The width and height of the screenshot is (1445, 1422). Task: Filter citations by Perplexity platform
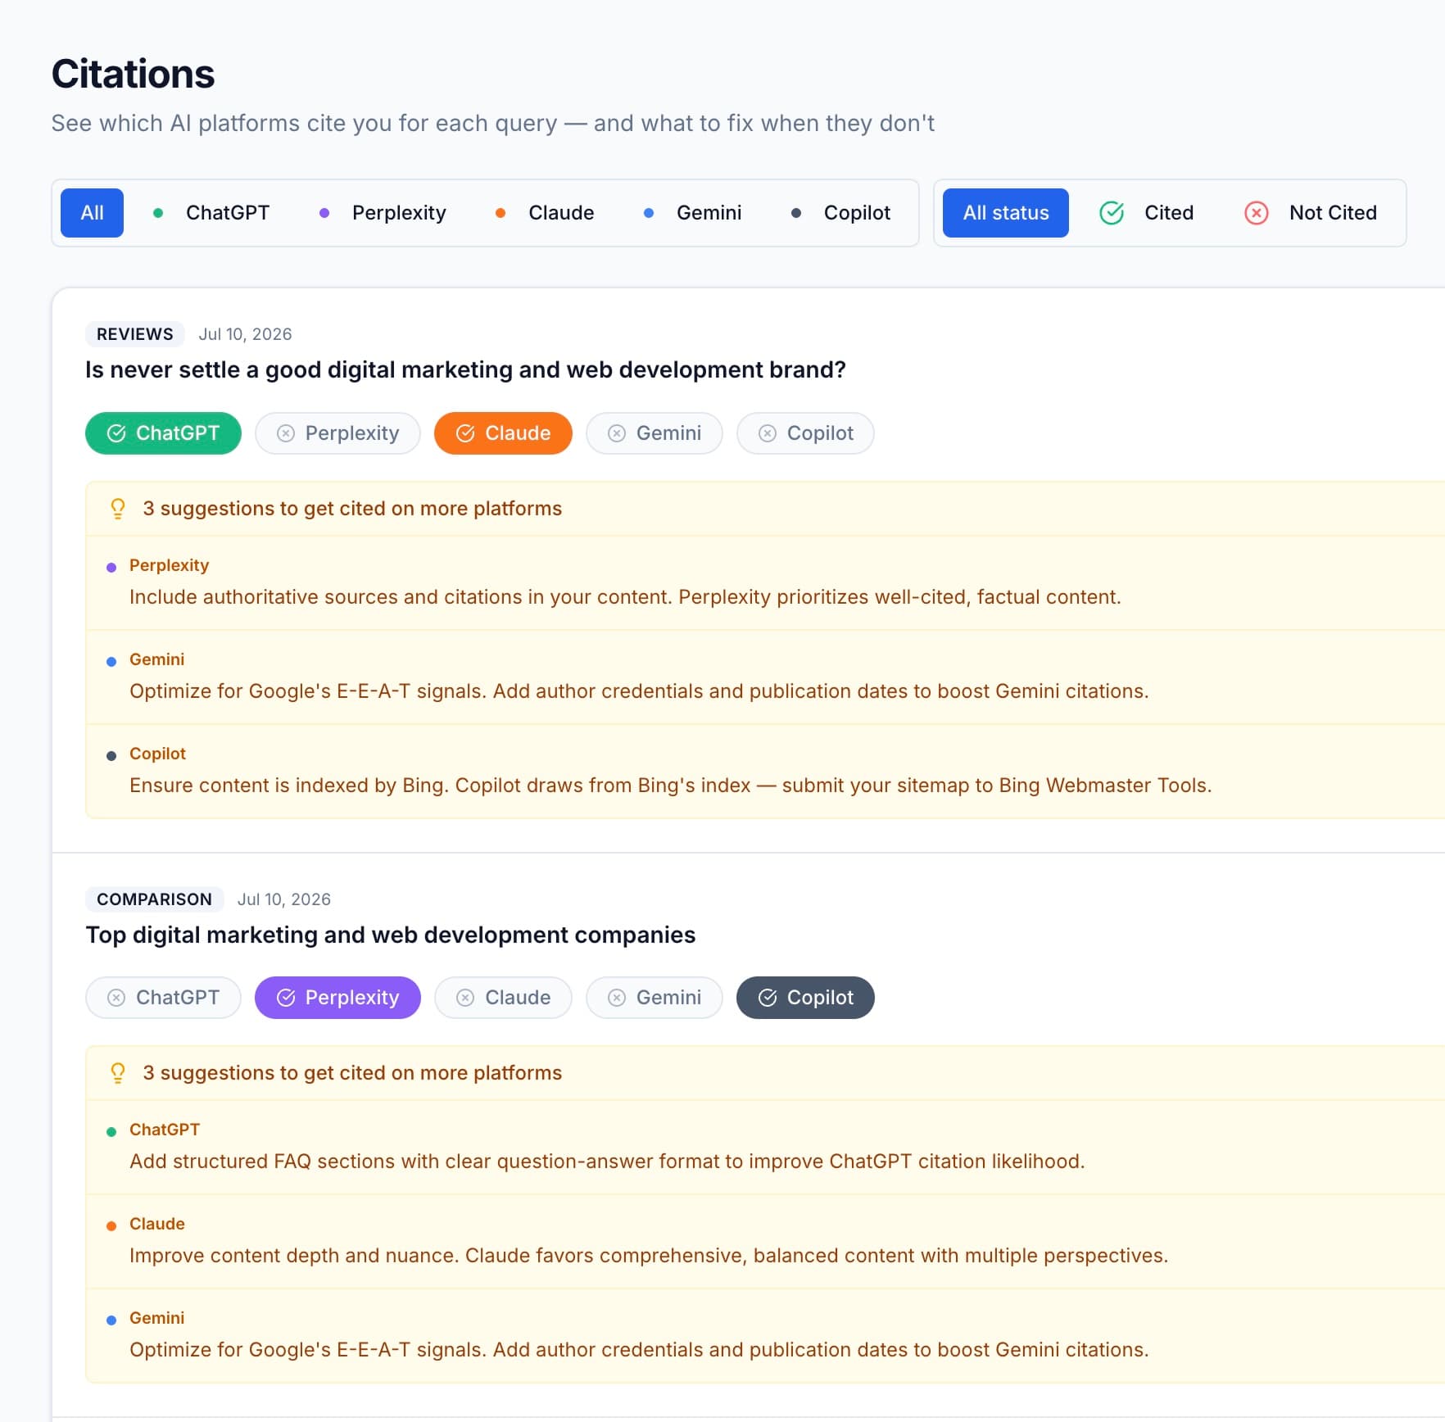(x=383, y=213)
